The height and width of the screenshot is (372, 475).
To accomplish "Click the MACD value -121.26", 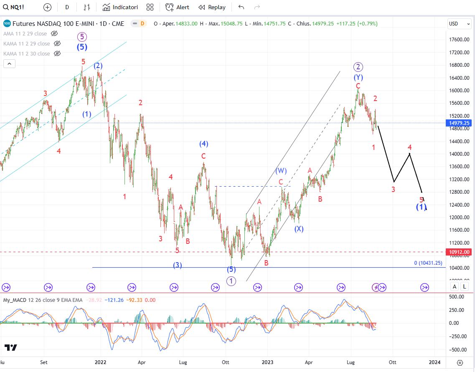I will click(x=114, y=300).
